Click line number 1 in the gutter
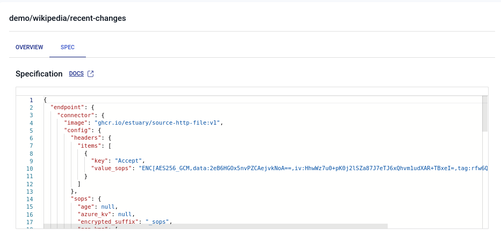The image size is (501, 244). tap(31, 100)
